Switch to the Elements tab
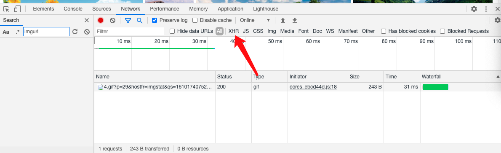 [x=43, y=9]
